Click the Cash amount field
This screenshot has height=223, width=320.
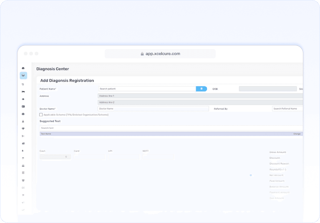(55, 157)
